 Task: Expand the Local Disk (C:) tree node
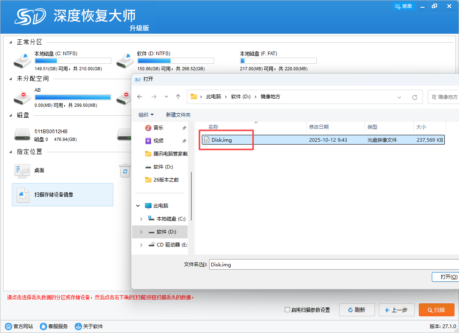[141, 219]
